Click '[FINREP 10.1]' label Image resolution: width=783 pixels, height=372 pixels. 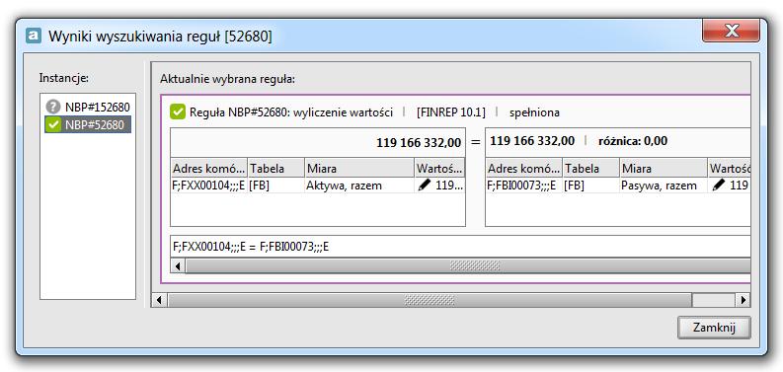(x=450, y=112)
